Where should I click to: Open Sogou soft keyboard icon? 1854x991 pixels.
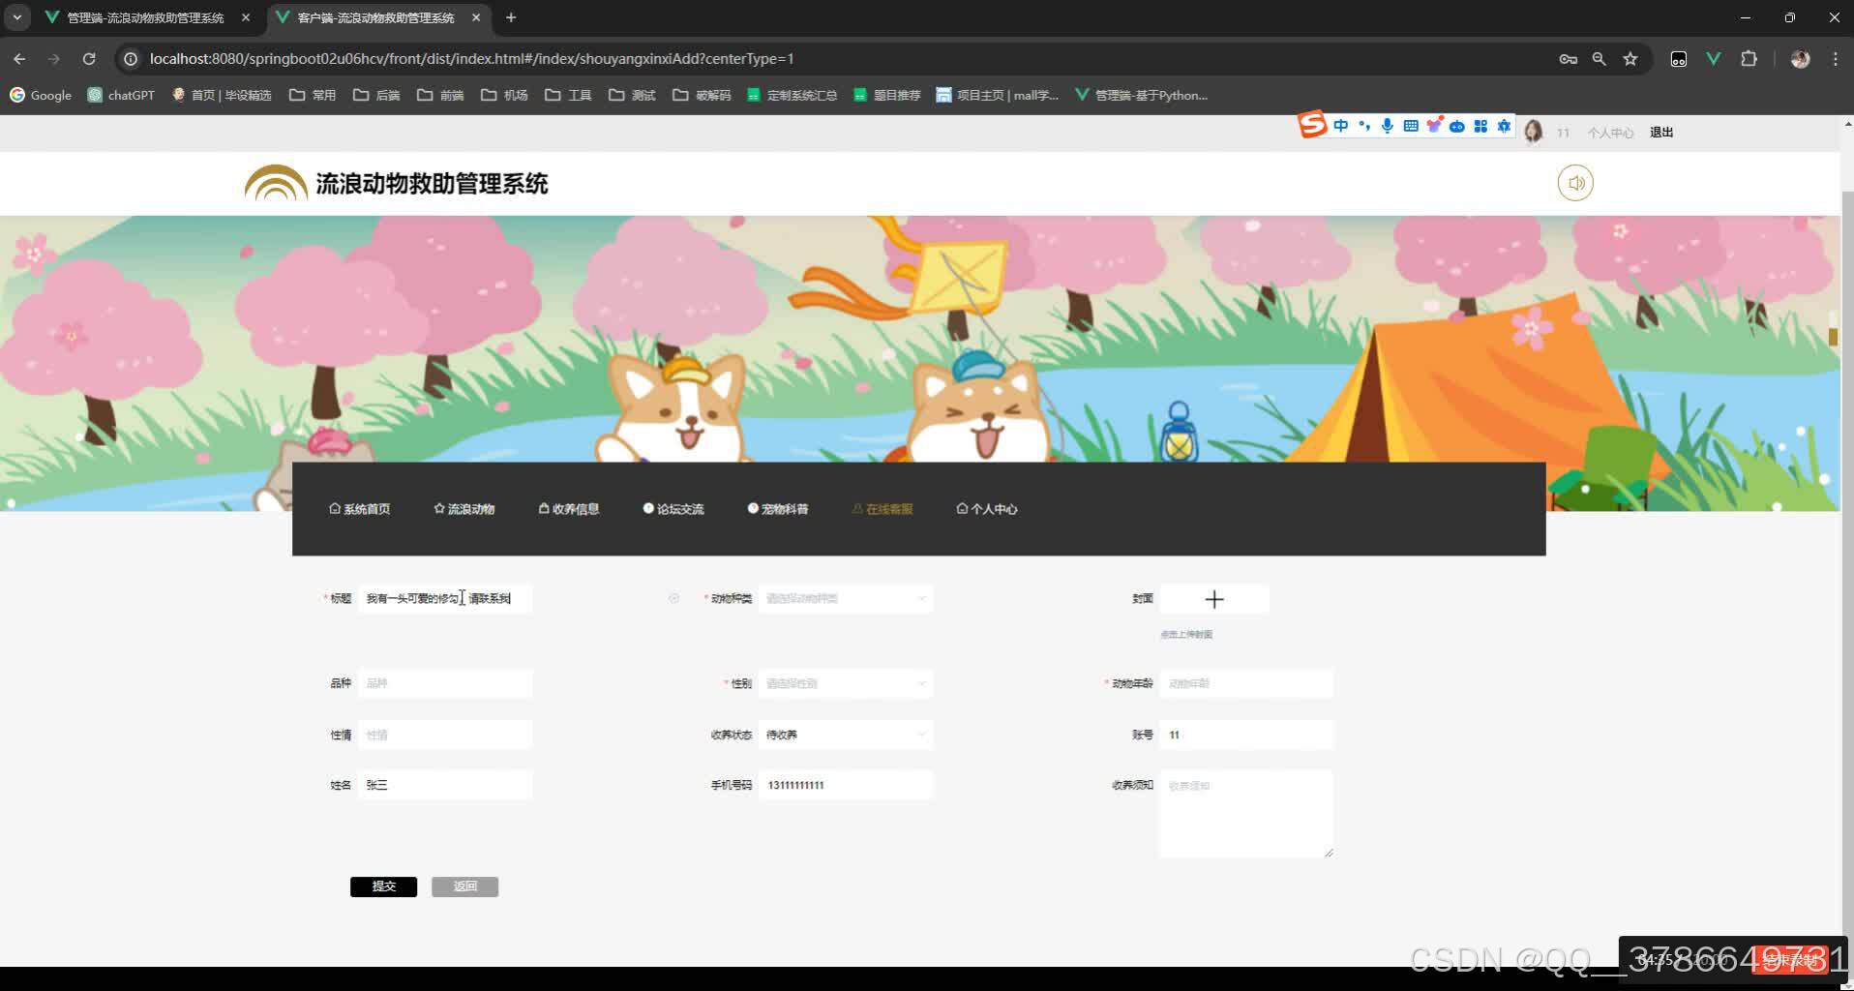click(x=1410, y=126)
